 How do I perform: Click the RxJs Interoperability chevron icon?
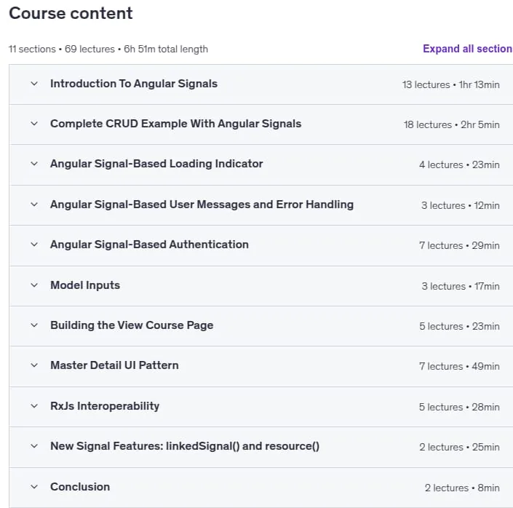click(34, 406)
